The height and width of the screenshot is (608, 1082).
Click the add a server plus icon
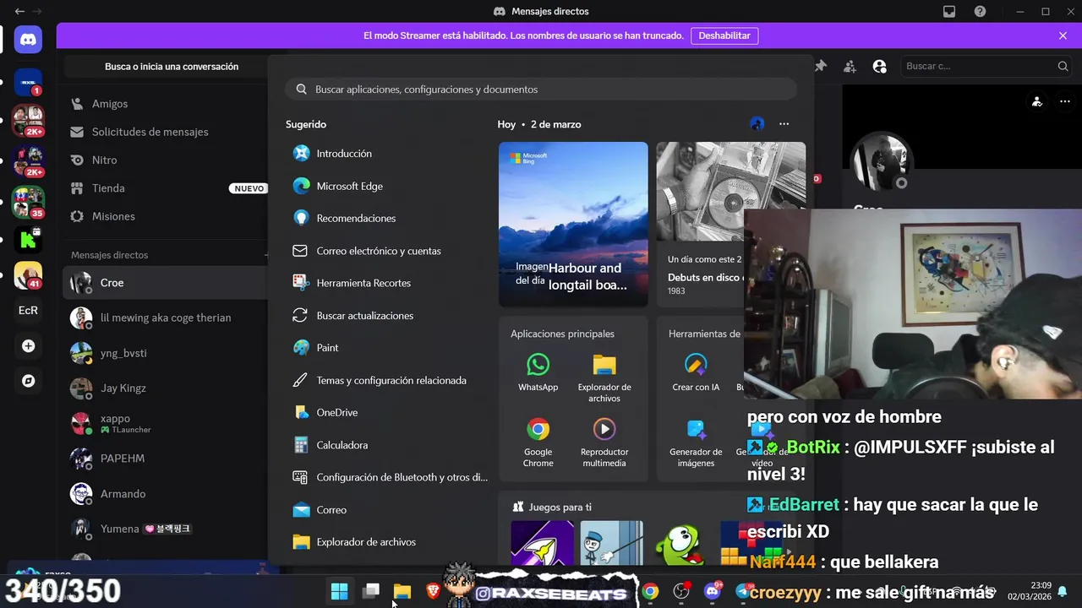point(28,346)
